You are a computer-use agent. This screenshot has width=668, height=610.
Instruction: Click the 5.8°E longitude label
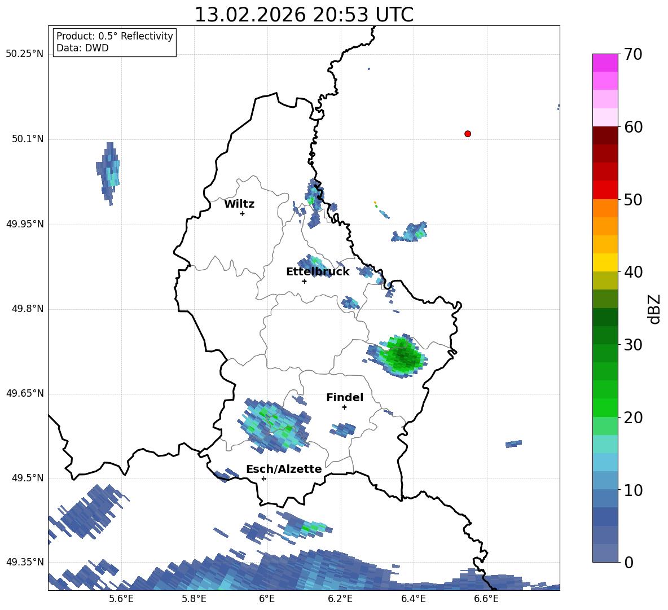point(194,599)
